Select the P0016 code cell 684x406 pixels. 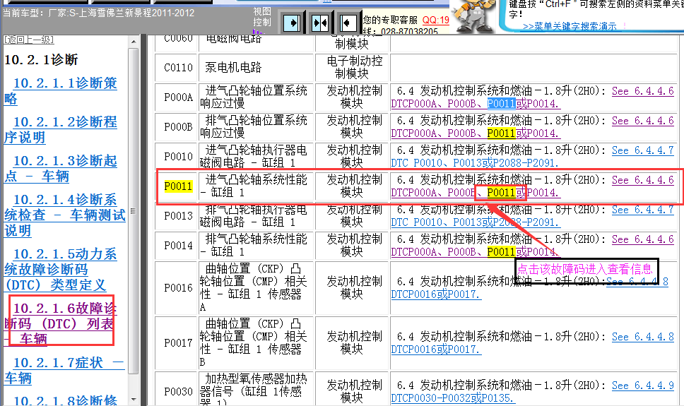[177, 288]
